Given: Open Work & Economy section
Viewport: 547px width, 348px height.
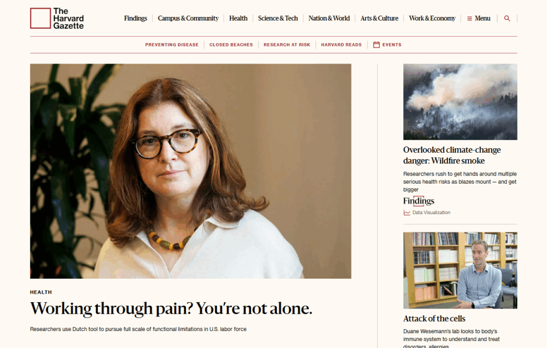Looking at the screenshot, I should tap(432, 18).
